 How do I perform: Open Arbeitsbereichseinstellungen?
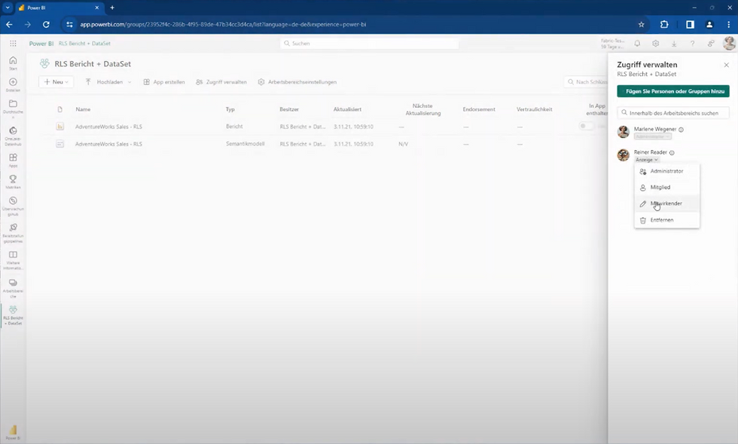[x=297, y=82]
